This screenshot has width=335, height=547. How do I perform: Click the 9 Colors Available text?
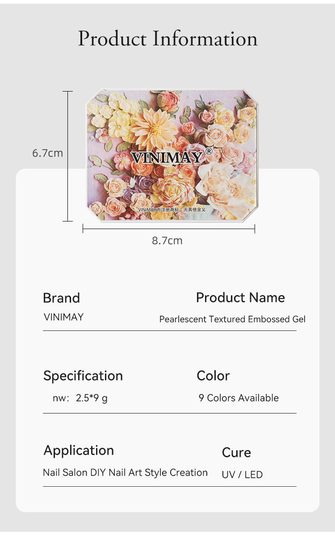[239, 398]
